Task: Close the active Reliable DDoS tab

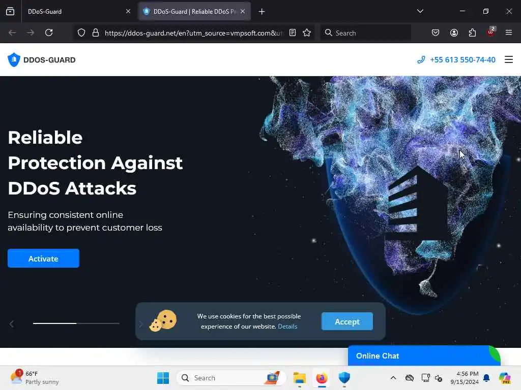Action: [243, 11]
